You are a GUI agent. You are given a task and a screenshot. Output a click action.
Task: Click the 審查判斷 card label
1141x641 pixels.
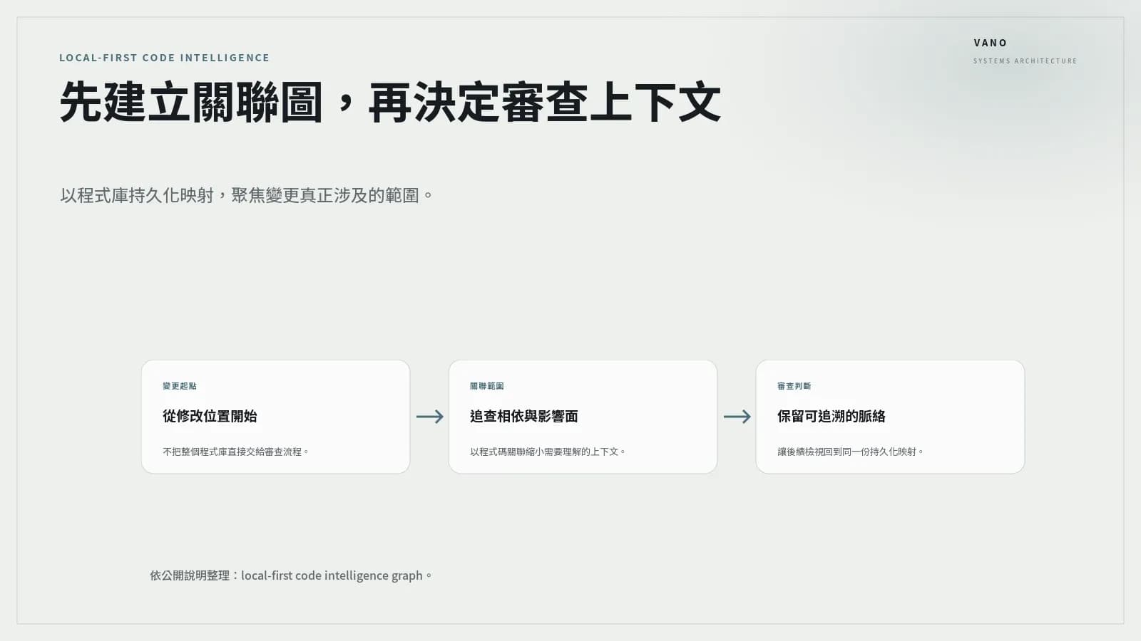point(794,386)
